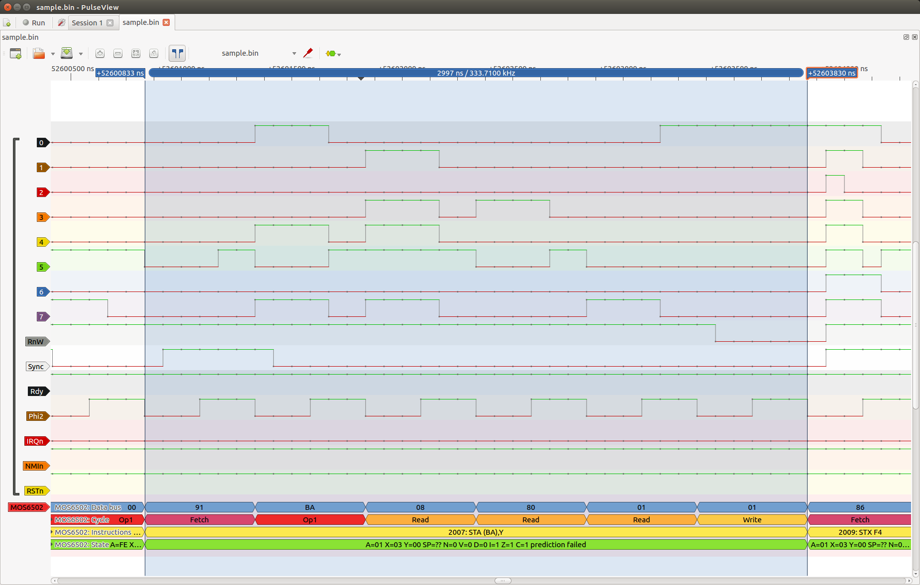The height and width of the screenshot is (585, 920).
Task: Expand the open file dropdown arrow
Action: pos(53,54)
